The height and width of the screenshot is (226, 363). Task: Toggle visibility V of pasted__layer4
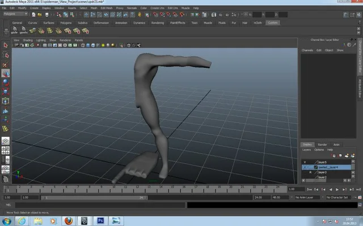(x=305, y=167)
